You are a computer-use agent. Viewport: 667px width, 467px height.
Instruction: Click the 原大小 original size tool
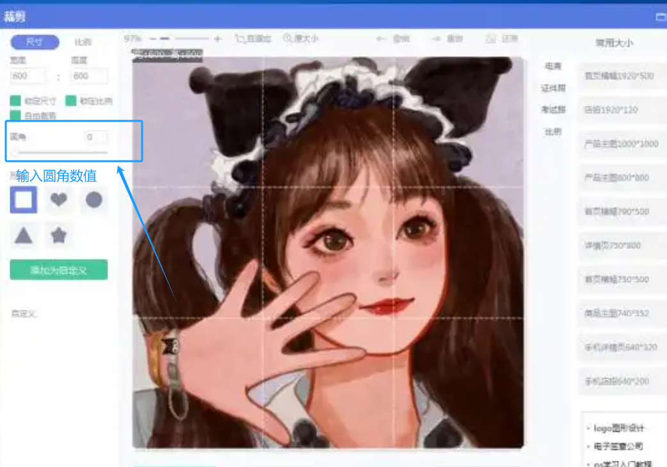coord(301,38)
